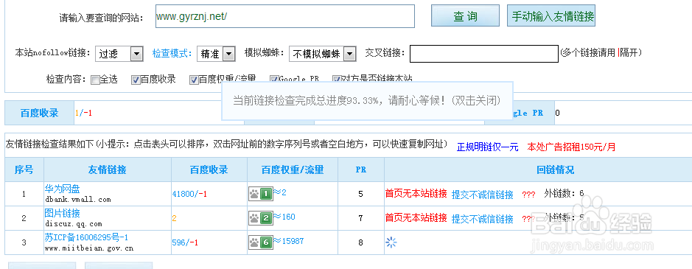Click PR value 7 cell
Screen dimensions: 692x269
pyautogui.click(x=361, y=218)
